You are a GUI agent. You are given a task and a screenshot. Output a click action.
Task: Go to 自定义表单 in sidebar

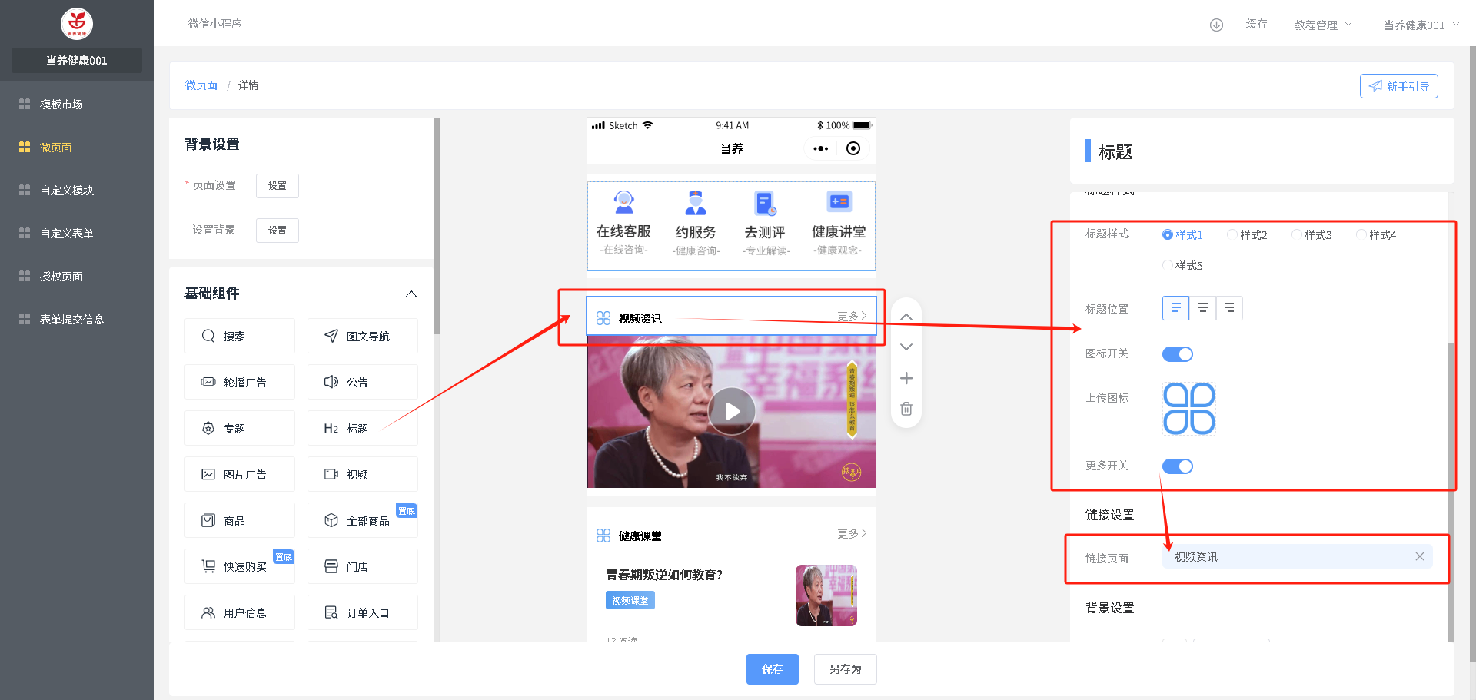click(67, 233)
